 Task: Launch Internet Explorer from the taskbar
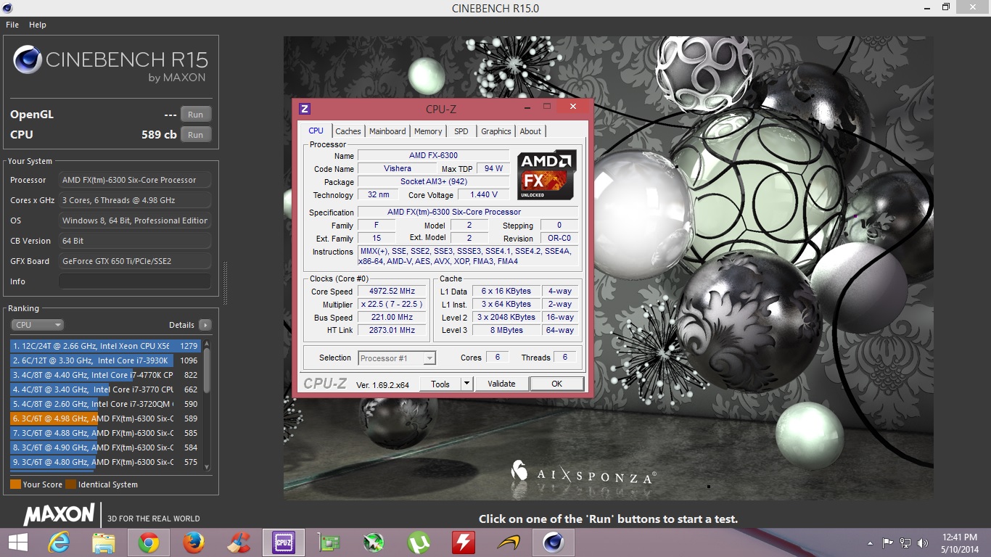pyautogui.click(x=59, y=542)
